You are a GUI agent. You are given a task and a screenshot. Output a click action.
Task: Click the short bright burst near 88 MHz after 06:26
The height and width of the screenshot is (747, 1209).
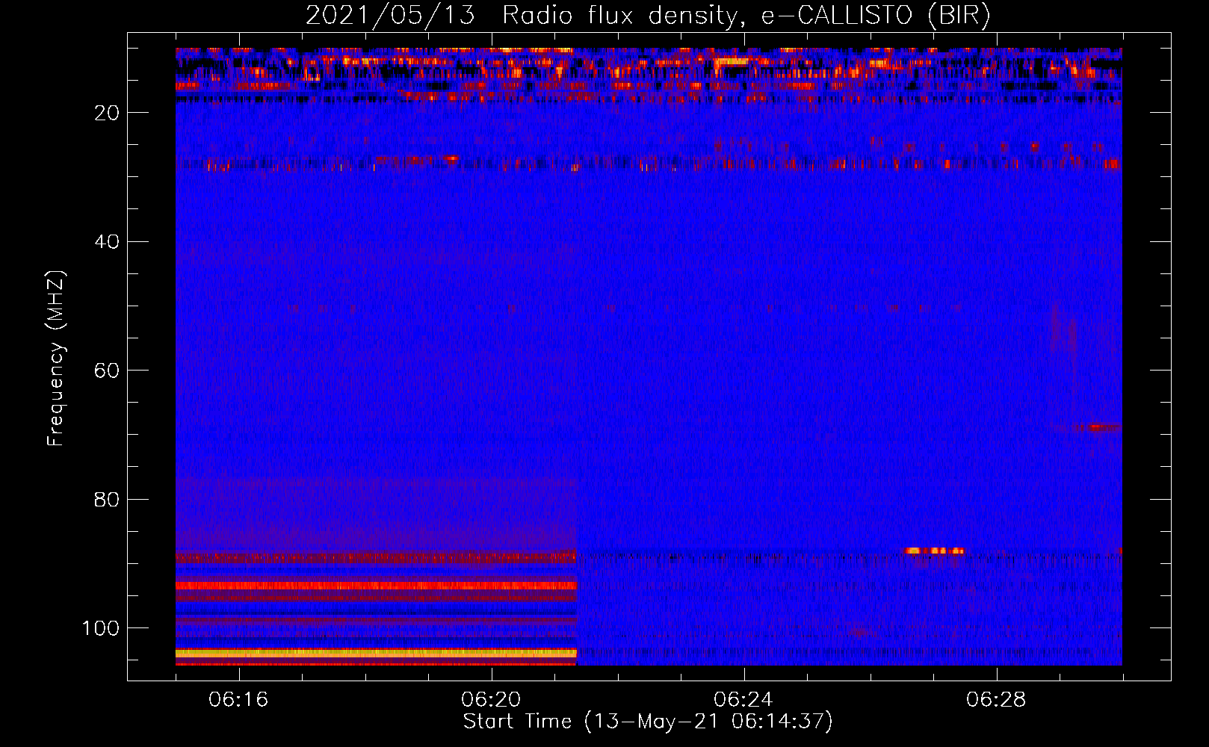pyautogui.click(x=934, y=551)
